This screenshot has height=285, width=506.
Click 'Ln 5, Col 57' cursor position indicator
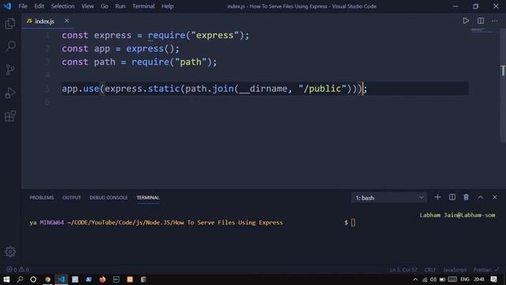(x=403, y=269)
